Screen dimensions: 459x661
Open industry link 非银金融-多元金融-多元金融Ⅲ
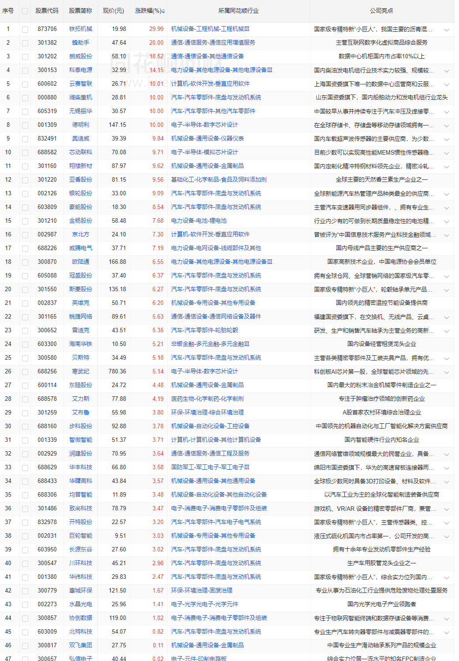tap(210, 344)
